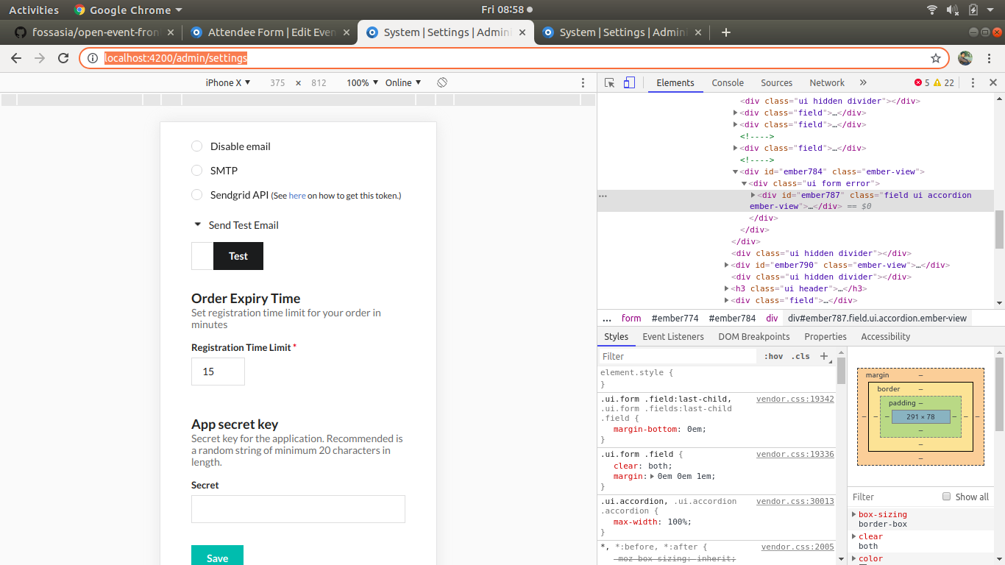Screen dimensions: 1005x565
Task: Select the inspect element picker icon
Action: coord(610,82)
